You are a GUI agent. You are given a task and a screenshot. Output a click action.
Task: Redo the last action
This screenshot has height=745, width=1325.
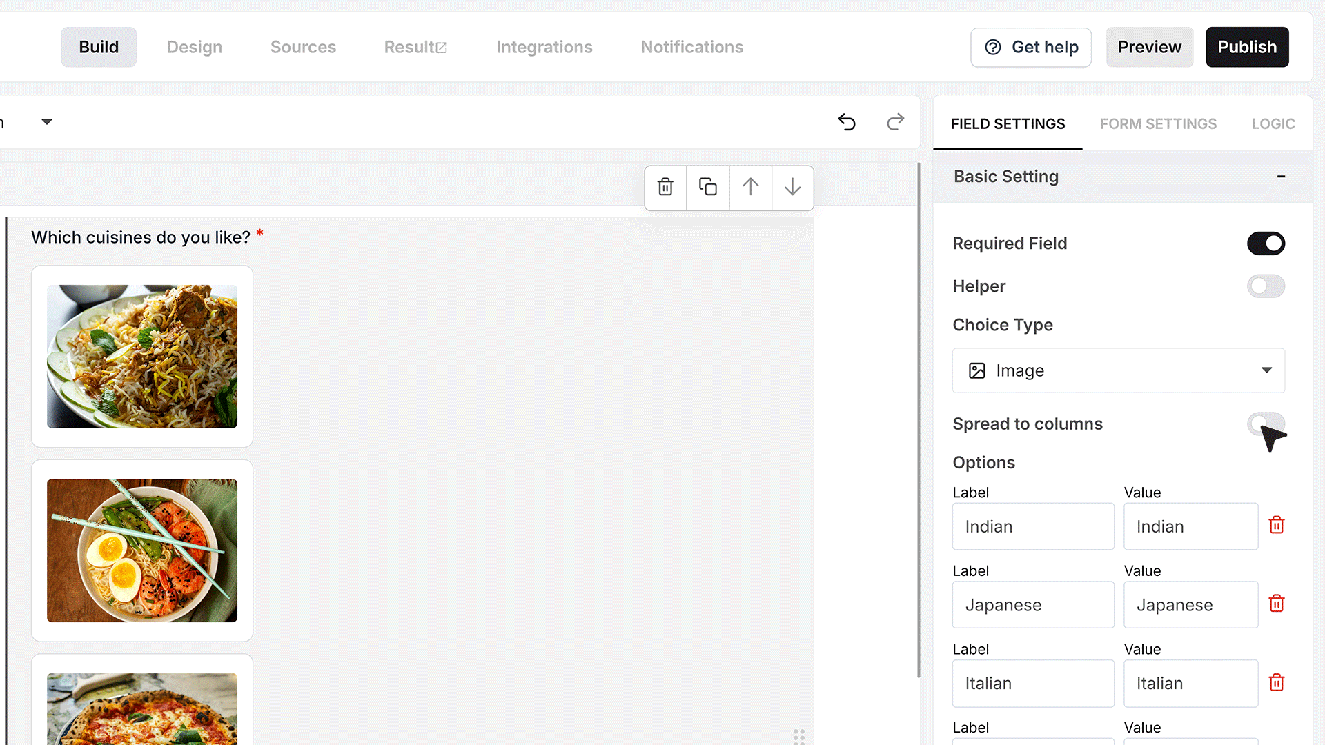click(895, 122)
